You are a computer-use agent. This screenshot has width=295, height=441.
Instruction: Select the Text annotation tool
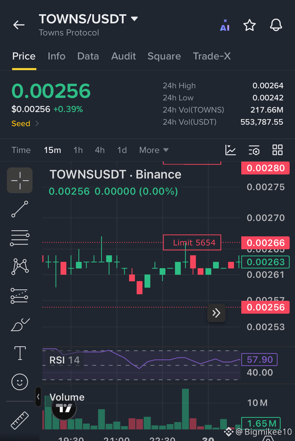[x=20, y=353]
